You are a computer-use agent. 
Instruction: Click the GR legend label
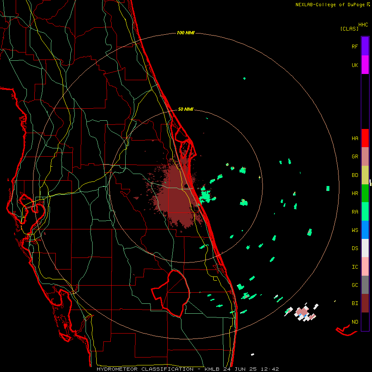[355, 157]
